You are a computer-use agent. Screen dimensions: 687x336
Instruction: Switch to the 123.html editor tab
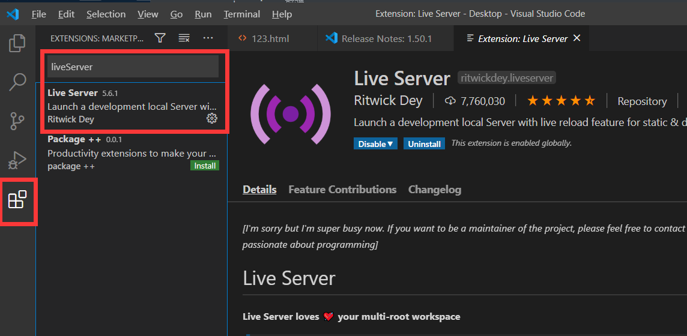click(x=273, y=38)
